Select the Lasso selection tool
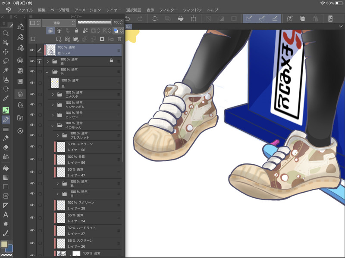This screenshot has width=345, height=258. click(6, 61)
